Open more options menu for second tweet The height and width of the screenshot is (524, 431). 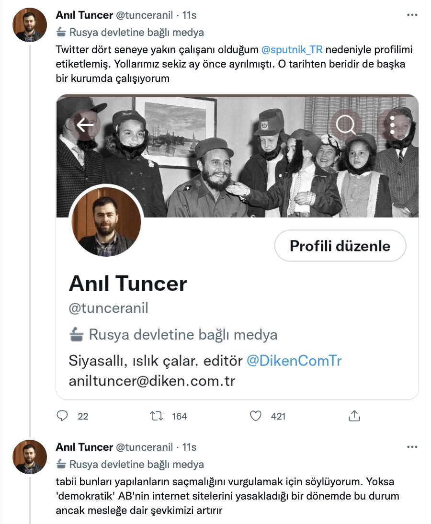pyautogui.click(x=412, y=447)
